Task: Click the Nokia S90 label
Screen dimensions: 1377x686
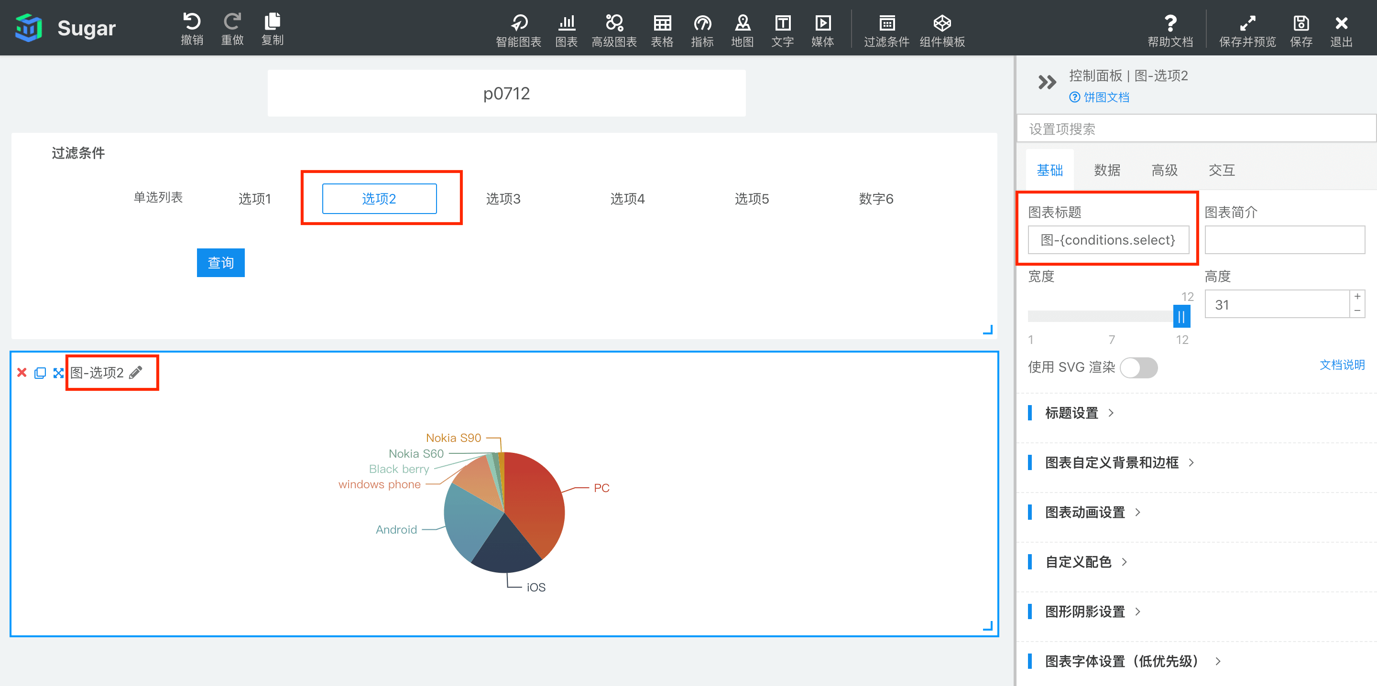Action: pyautogui.click(x=453, y=438)
